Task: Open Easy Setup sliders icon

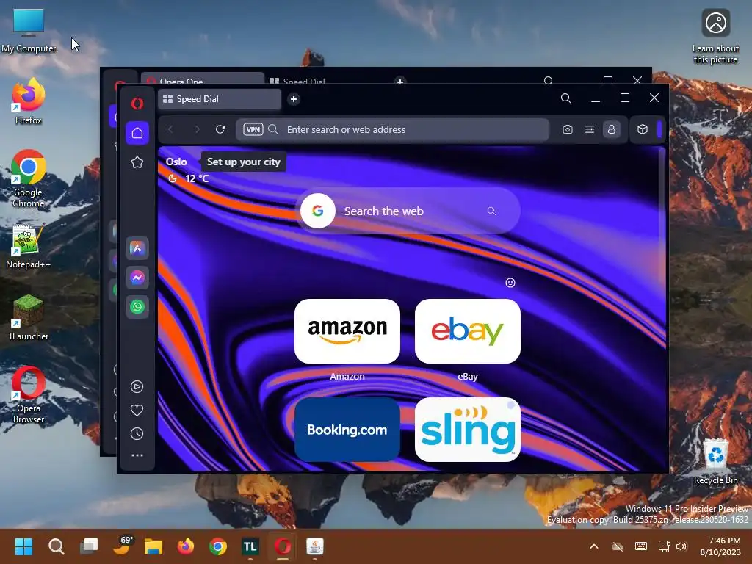Action: pos(590,129)
